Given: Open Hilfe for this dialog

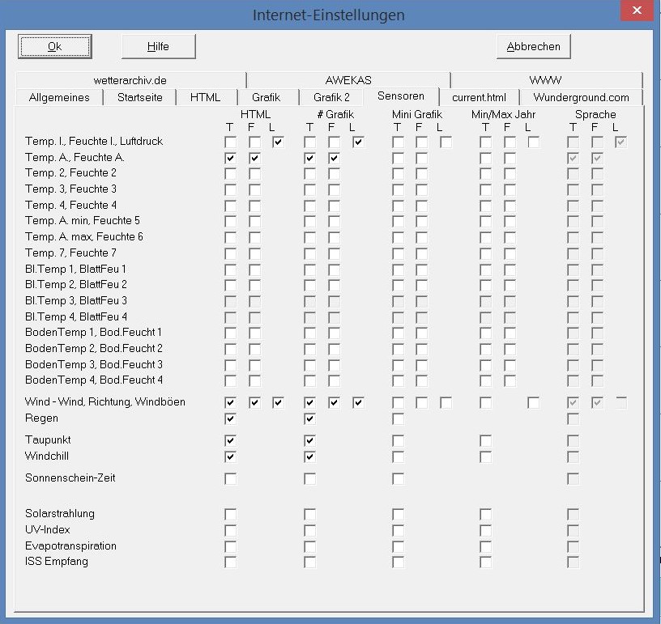Looking at the screenshot, I should tap(158, 46).
